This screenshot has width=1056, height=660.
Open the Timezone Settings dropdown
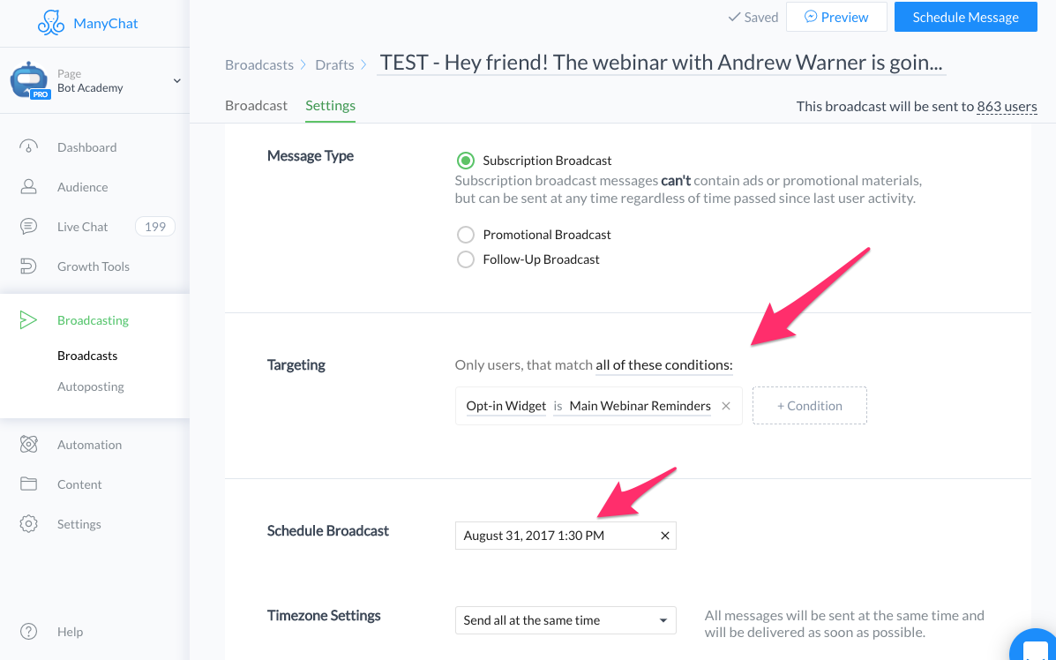click(565, 620)
